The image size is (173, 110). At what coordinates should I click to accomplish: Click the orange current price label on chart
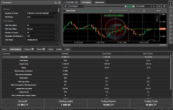[162, 29]
